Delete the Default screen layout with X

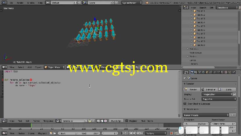79,3
